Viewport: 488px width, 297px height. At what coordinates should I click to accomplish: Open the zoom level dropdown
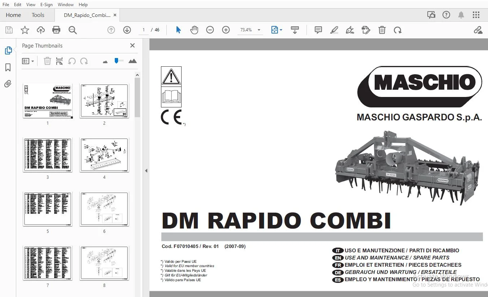(259, 30)
